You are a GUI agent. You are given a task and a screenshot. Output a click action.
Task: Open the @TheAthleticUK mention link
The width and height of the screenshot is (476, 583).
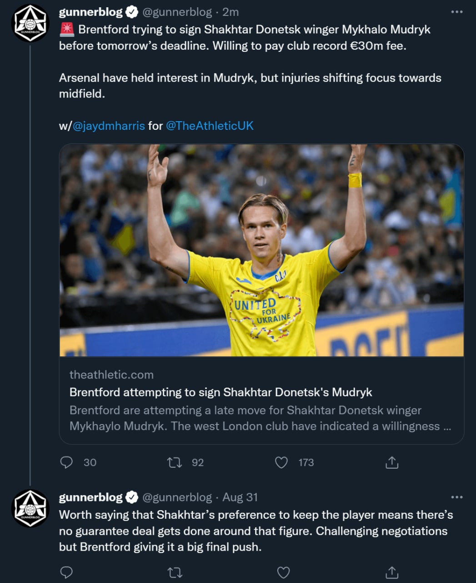tap(210, 126)
